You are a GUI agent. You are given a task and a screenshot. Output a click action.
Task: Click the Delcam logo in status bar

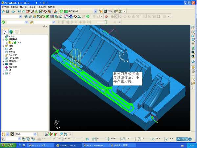click(x=182, y=139)
